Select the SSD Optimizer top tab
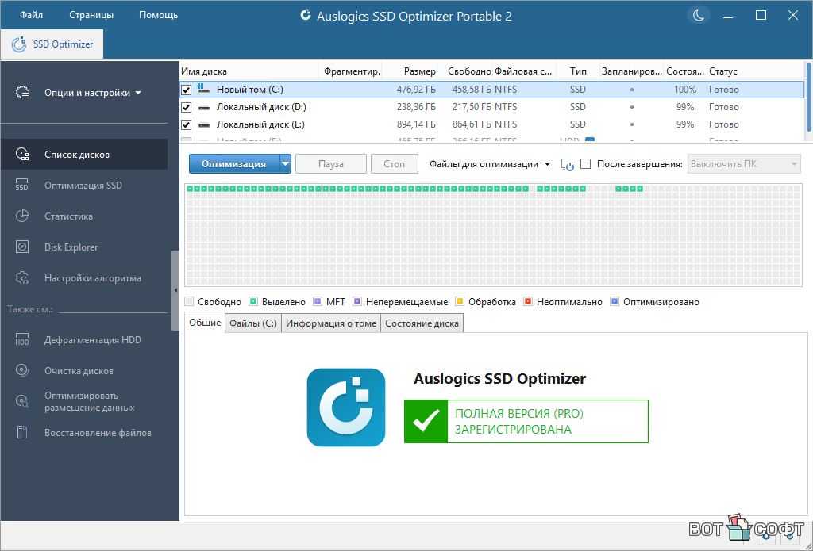This screenshot has width=813, height=551. click(x=52, y=44)
